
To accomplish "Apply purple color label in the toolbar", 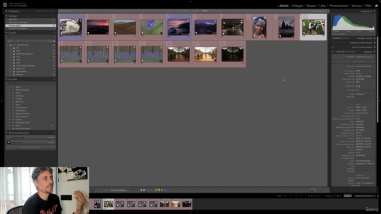I will point(168,190).
